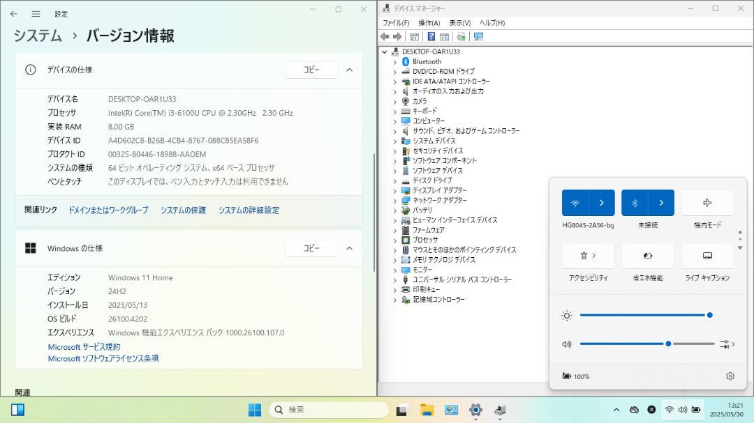Image resolution: width=754 pixels, height=423 pixels.
Task: Open the 操作(A) menu
Action: [x=429, y=22]
